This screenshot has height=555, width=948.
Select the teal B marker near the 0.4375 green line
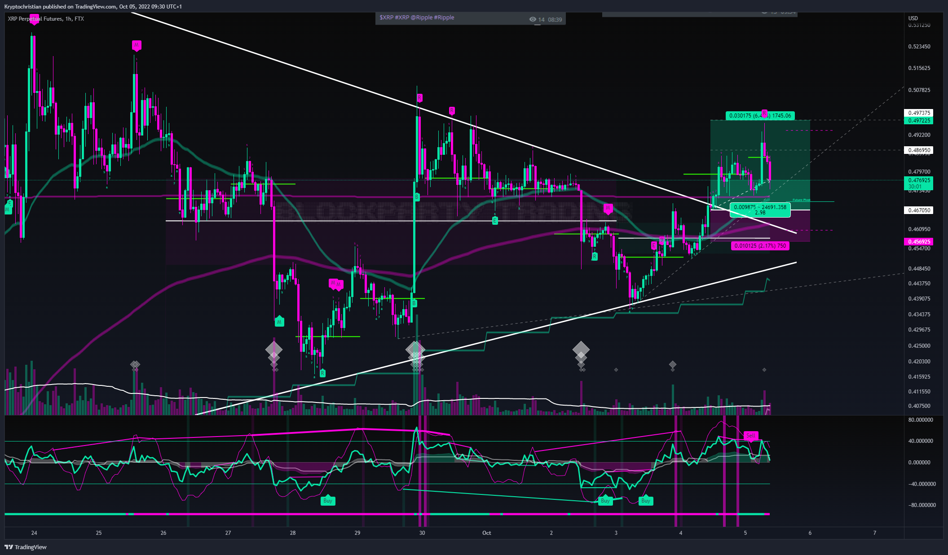[414, 303]
